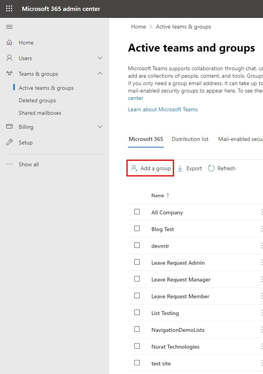This screenshot has width=263, height=374.
Task: Open the NavigationDemoLists group name
Action: 178,330
